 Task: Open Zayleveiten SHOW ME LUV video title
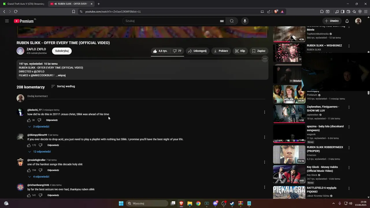click(x=323, y=109)
